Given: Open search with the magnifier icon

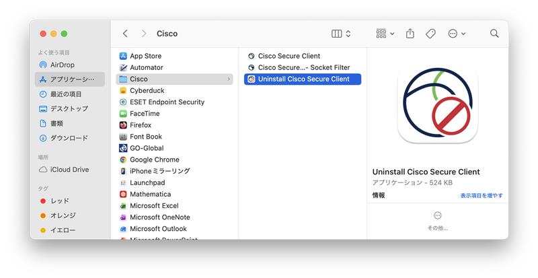Looking at the screenshot, I should coord(494,34).
